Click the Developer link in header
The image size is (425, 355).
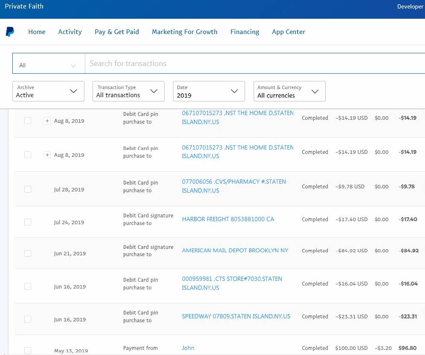[410, 6]
